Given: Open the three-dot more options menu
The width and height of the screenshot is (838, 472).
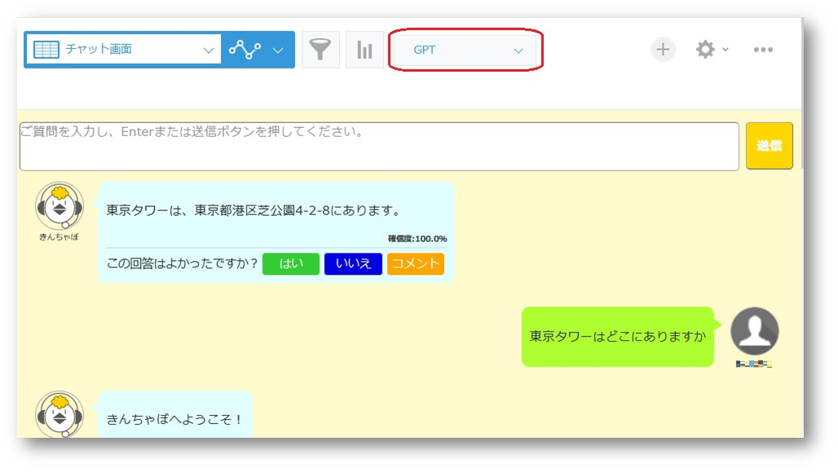Looking at the screenshot, I should (x=763, y=50).
